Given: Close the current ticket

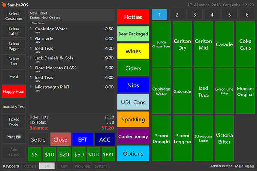Looking at the screenshot, I should [60, 139].
